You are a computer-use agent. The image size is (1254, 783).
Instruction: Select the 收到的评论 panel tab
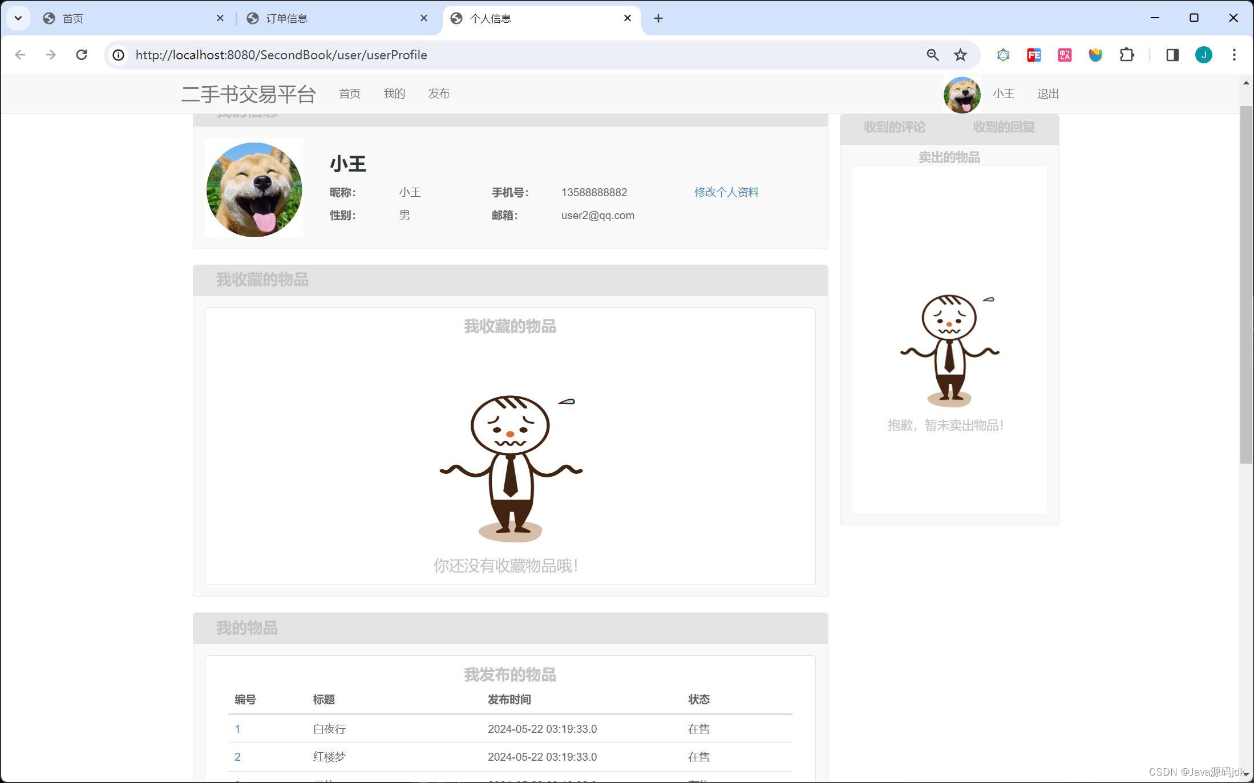pos(894,127)
